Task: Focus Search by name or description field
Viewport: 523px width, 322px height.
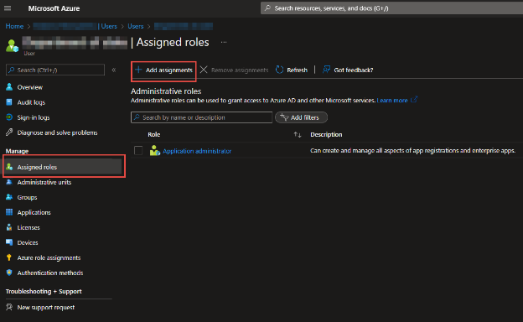Action: (x=201, y=117)
